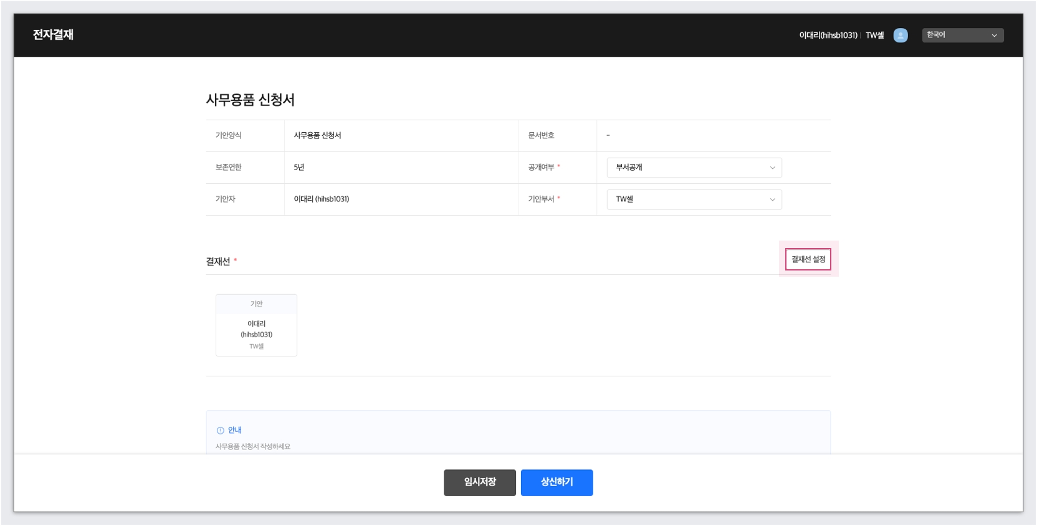This screenshot has width=1037, height=526.
Task: Click user name 이대리(hihsb1031) in header
Action: coord(828,36)
